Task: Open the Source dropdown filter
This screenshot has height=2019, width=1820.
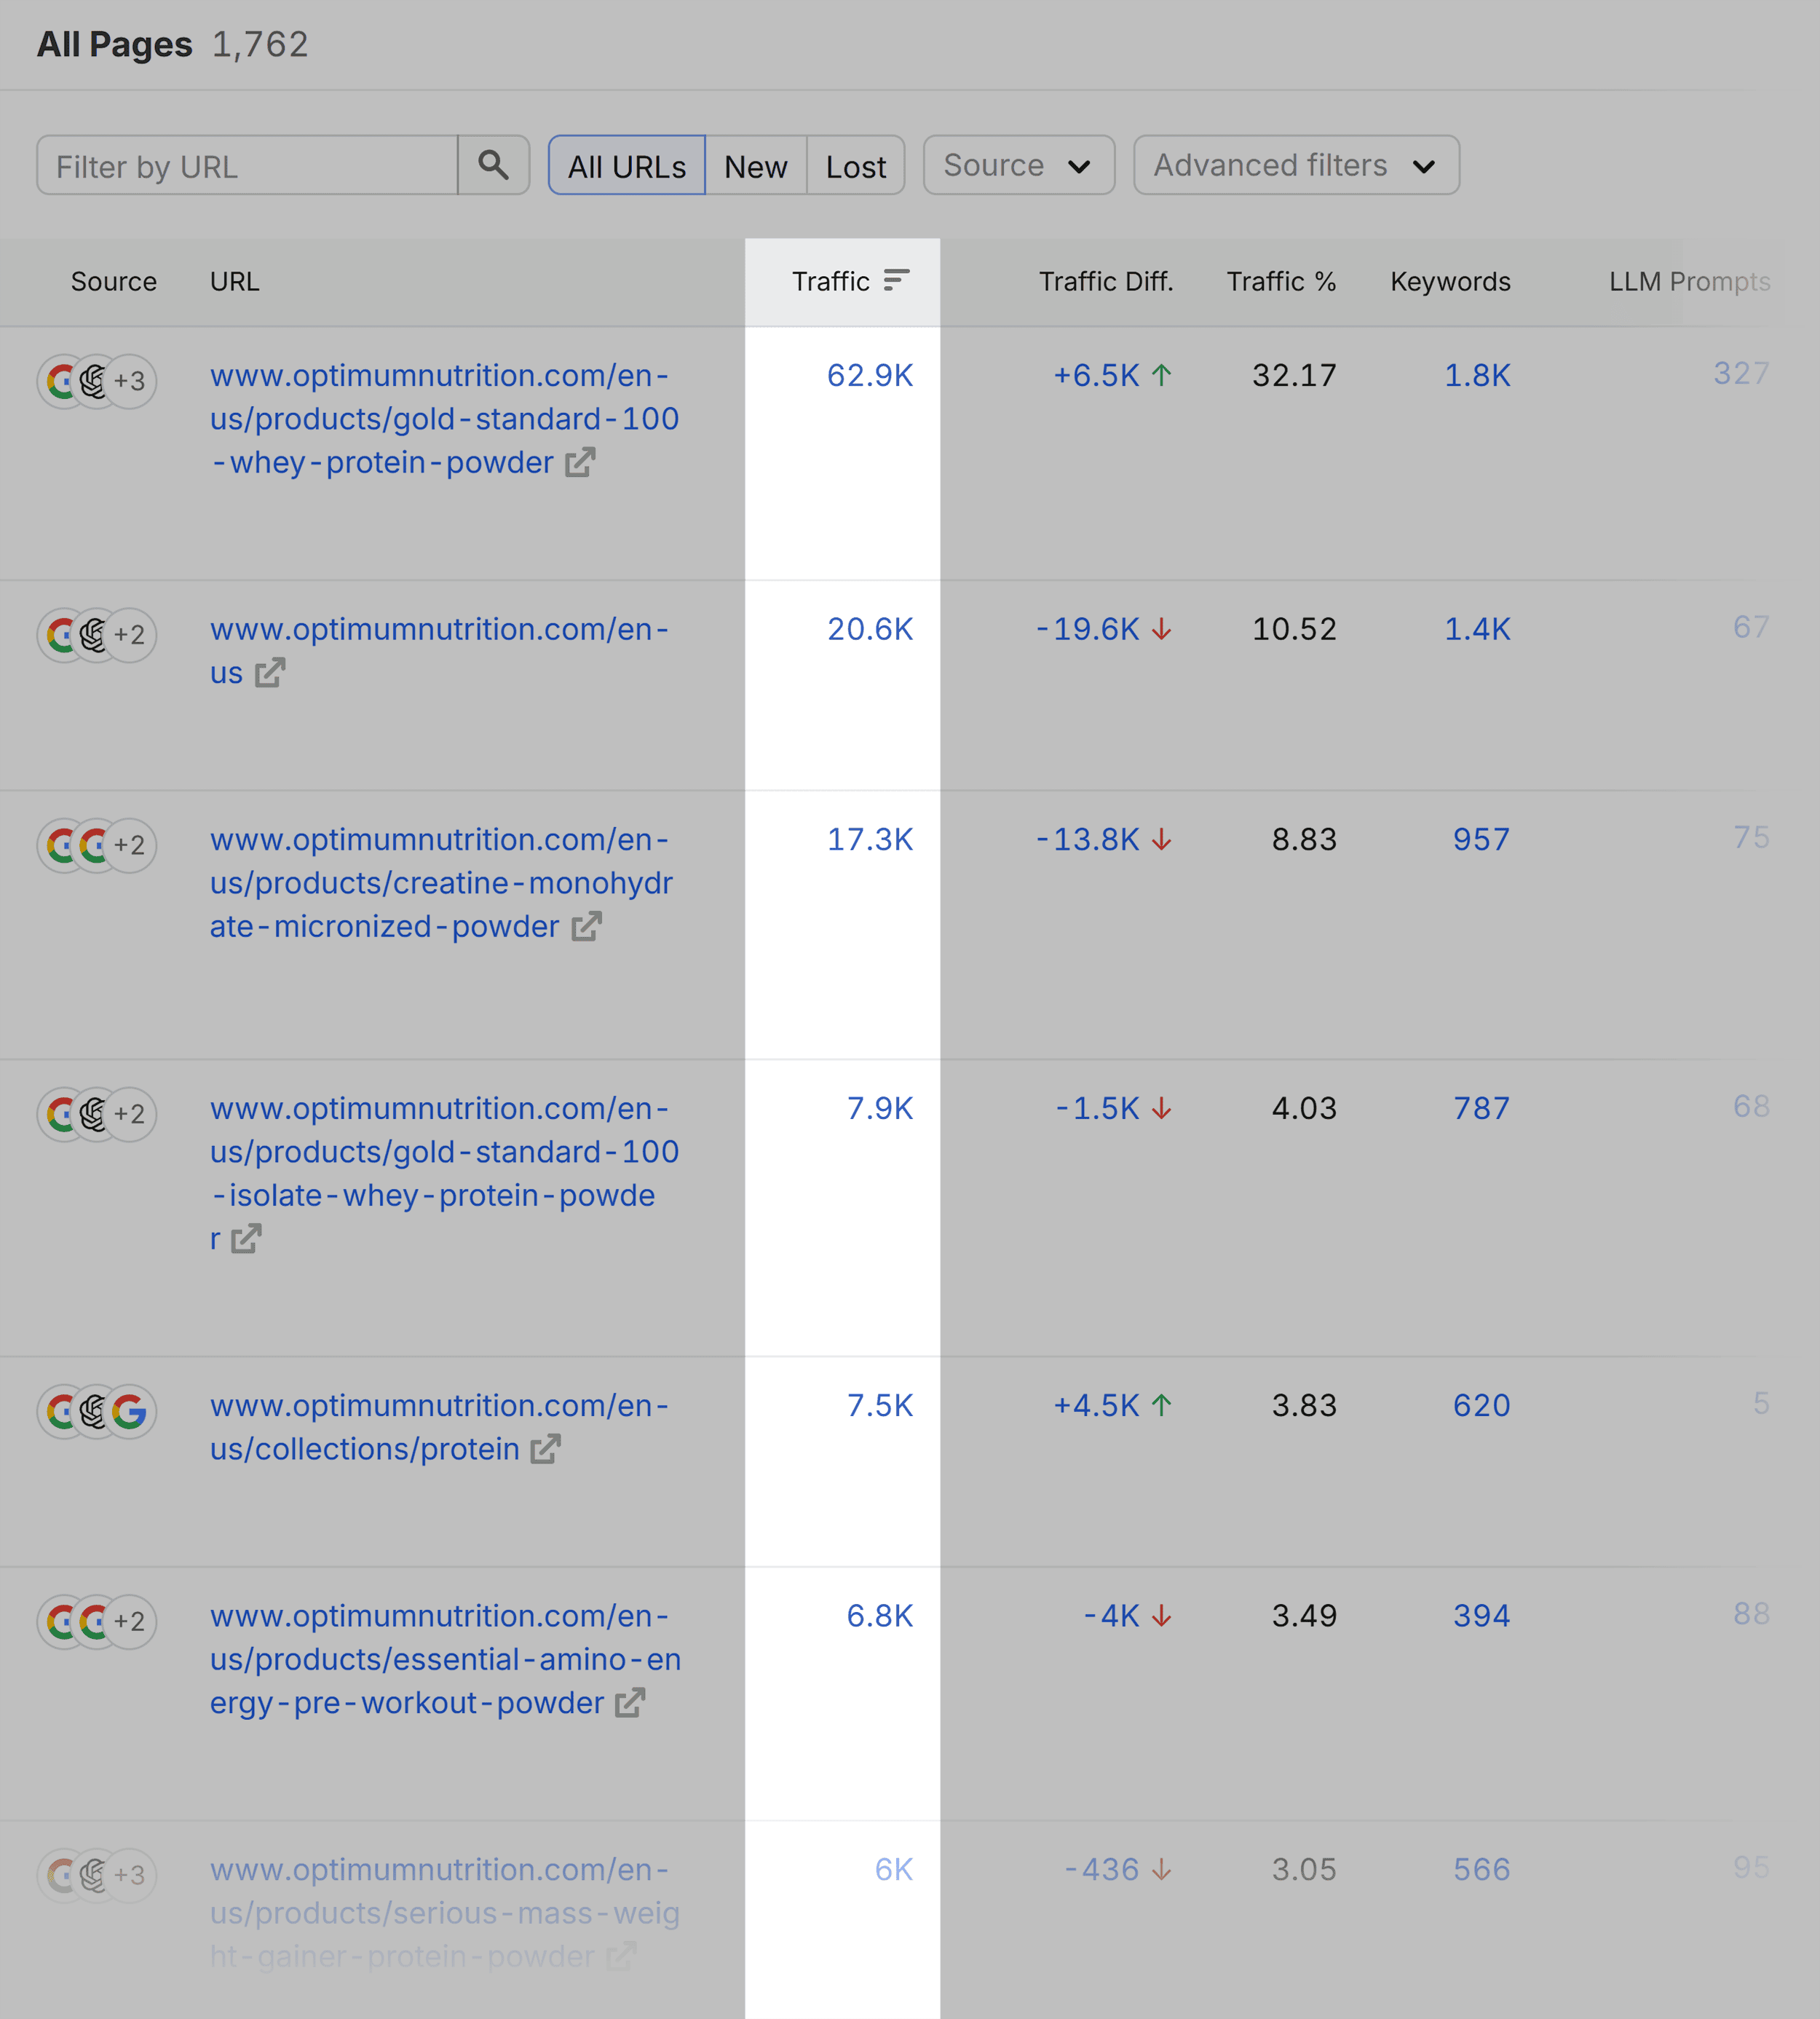Action: tap(1019, 165)
